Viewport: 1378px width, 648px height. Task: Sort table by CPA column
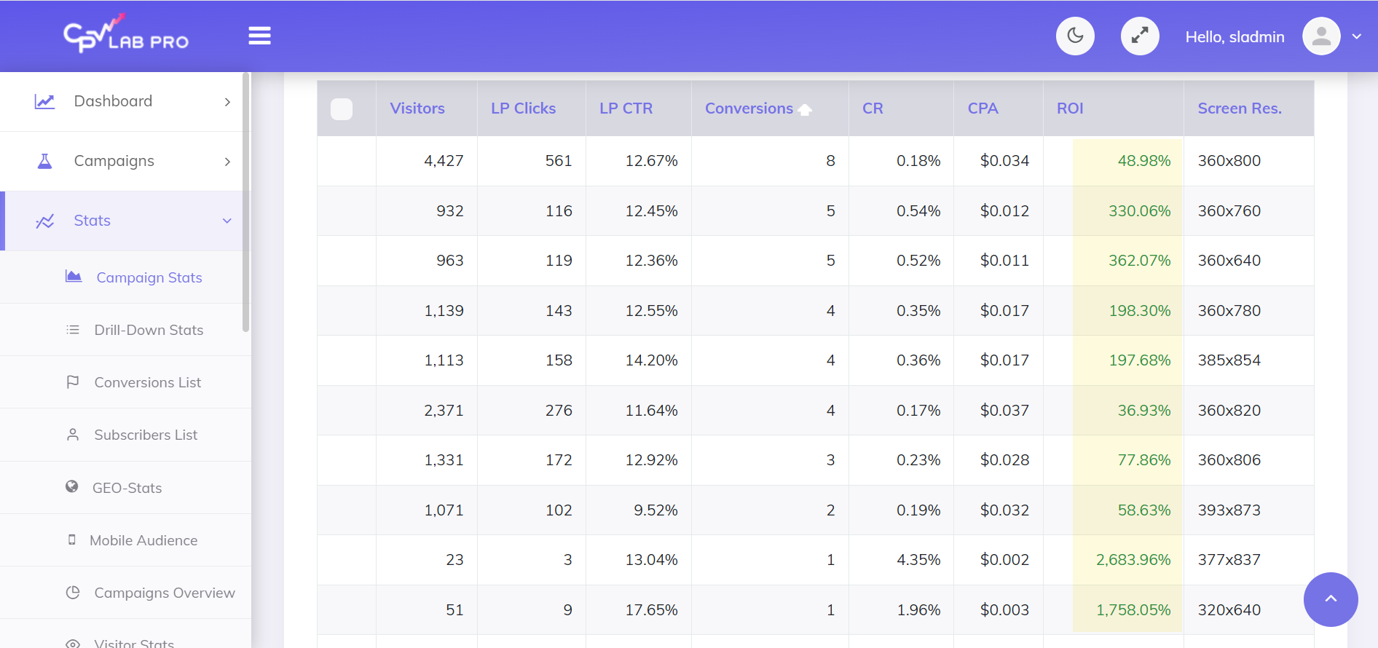click(x=983, y=108)
